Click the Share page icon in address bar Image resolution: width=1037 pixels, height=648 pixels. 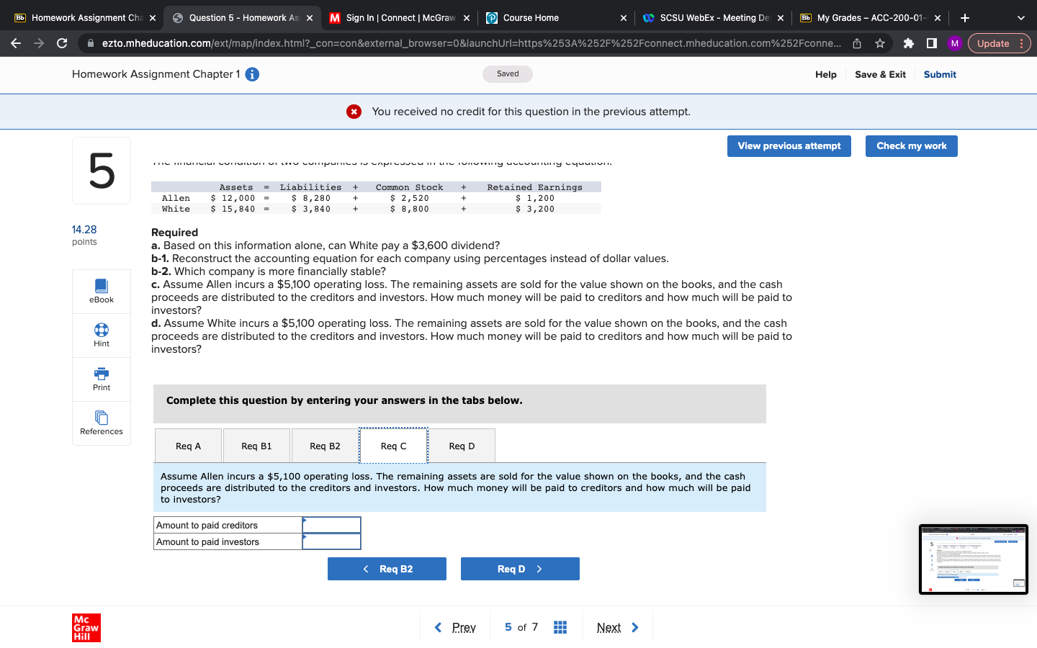click(x=857, y=43)
